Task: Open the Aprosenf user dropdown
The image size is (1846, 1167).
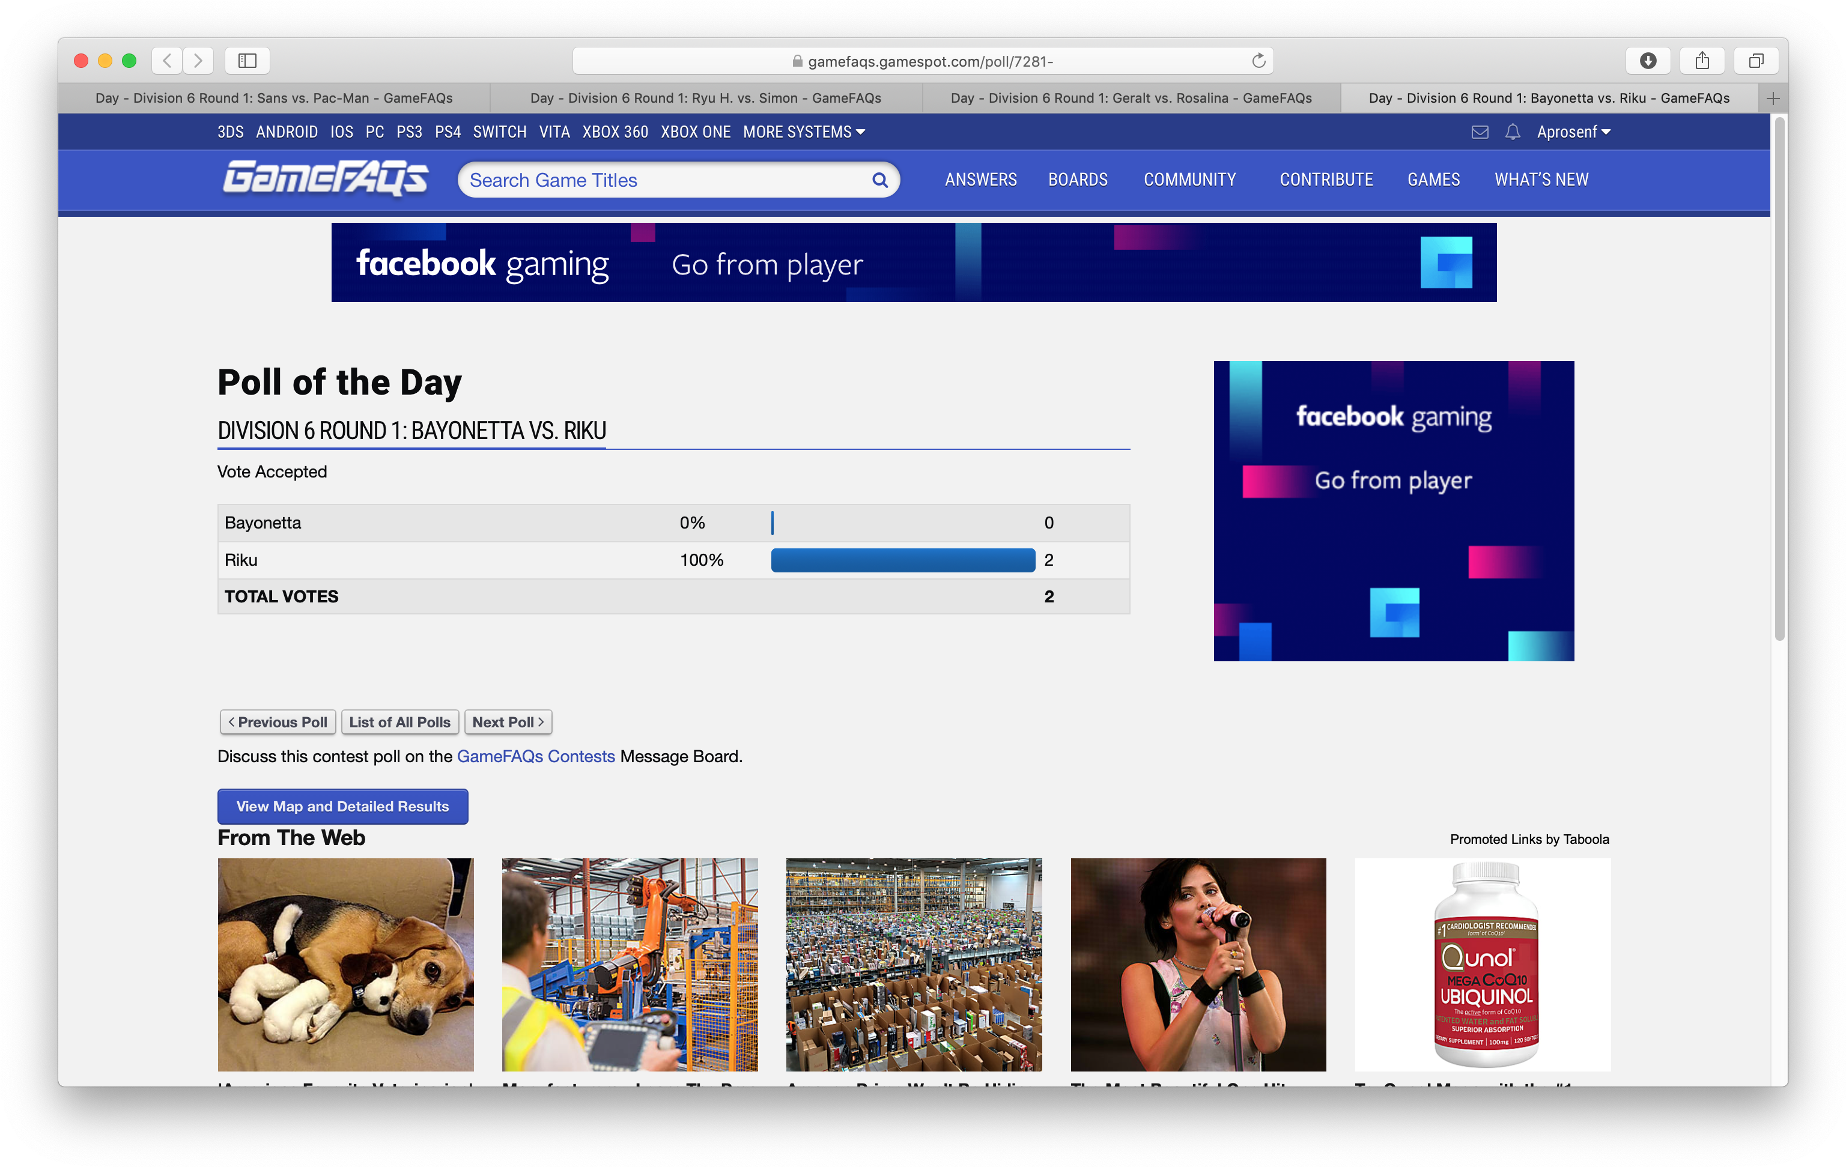Action: pos(1573,132)
